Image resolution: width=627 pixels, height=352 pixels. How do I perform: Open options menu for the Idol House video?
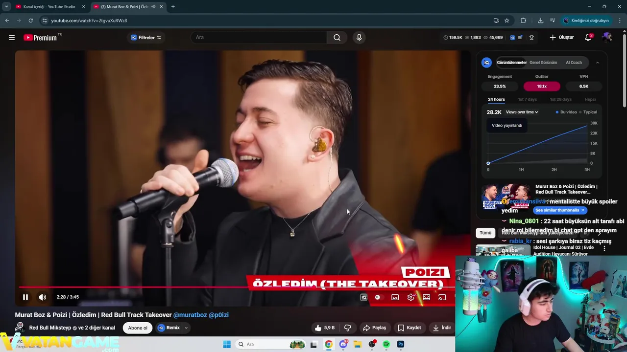[604, 248]
